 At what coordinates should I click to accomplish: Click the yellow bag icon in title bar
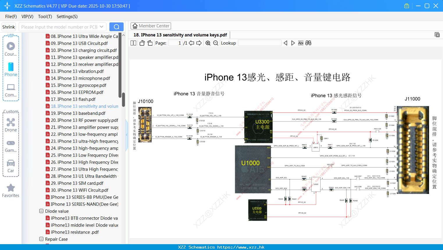pos(407,6)
